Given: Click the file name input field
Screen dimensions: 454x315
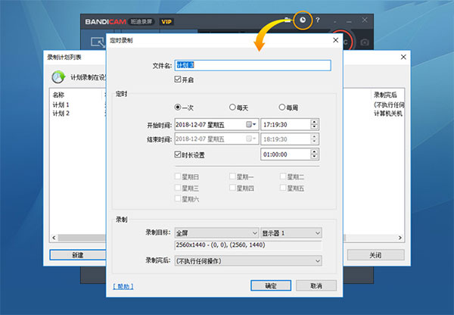Looking at the screenshot, I should (x=253, y=65).
